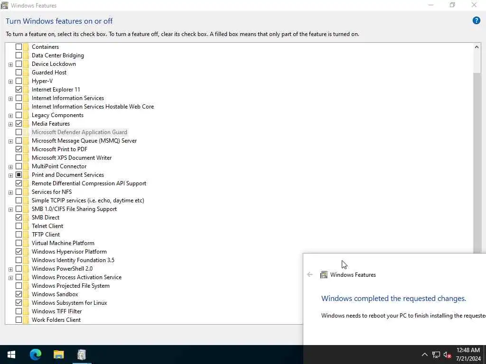The width and height of the screenshot is (486, 364).
Task: Select the Simple TCPIP services label
Action: coord(88,200)
